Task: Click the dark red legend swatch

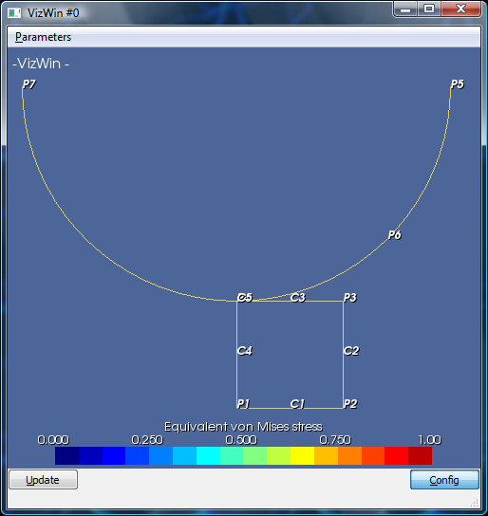Action: coord(421,456)
